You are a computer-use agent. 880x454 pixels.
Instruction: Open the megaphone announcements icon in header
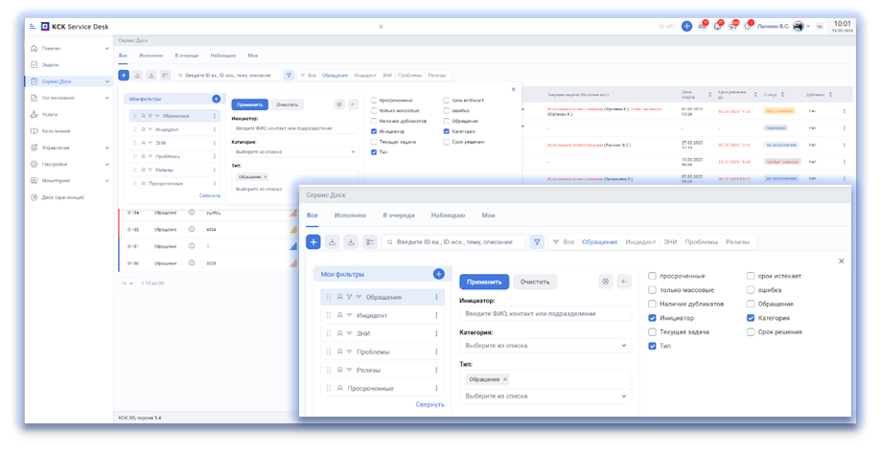click(x=732, y=27)
